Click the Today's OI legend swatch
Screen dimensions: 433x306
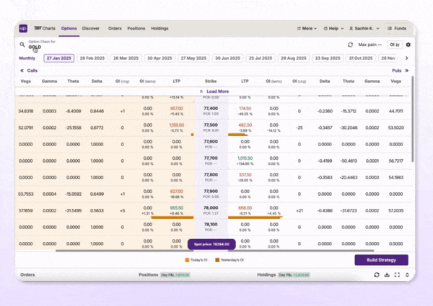(x=188, y=258)
